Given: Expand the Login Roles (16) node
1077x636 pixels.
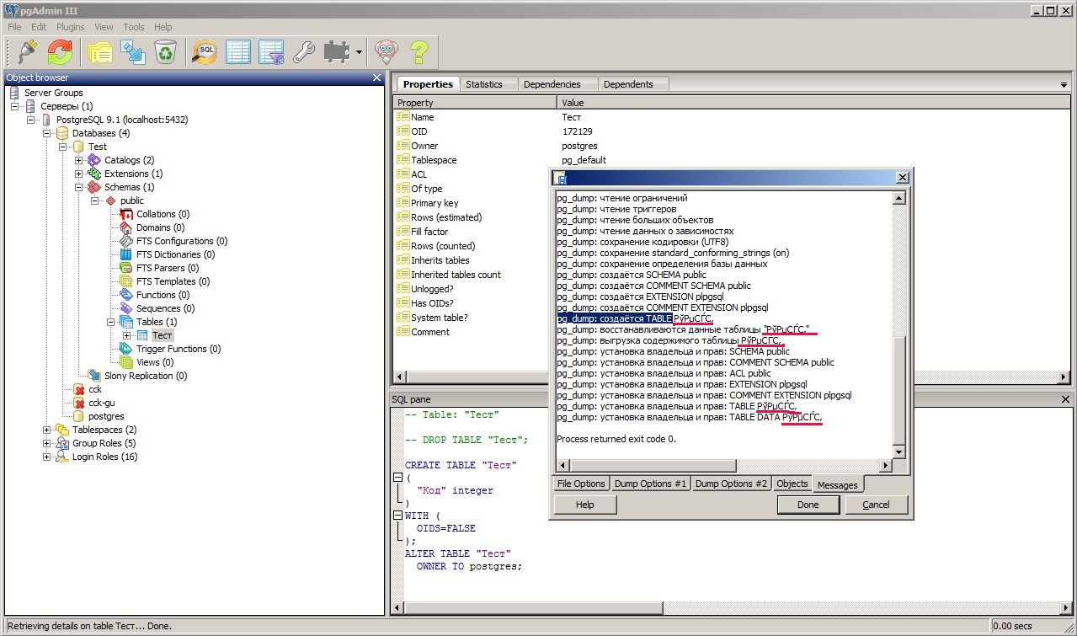Looking at the screenshot, I should [x=47, y=457].
